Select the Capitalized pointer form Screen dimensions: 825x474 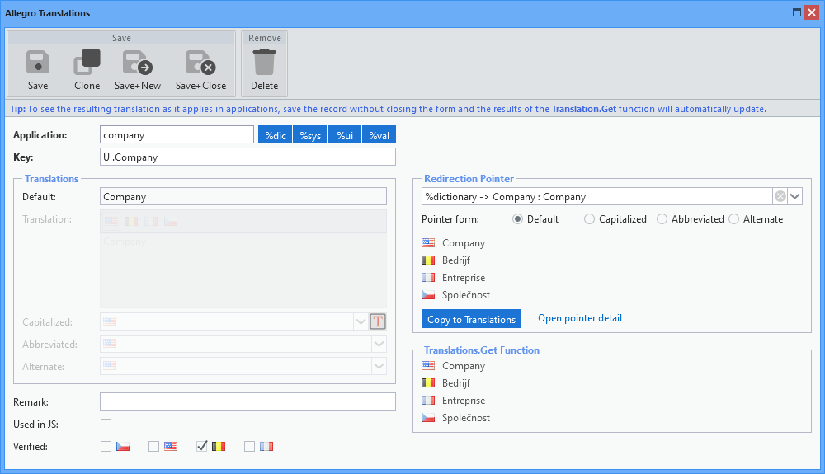tap(589, 219)
